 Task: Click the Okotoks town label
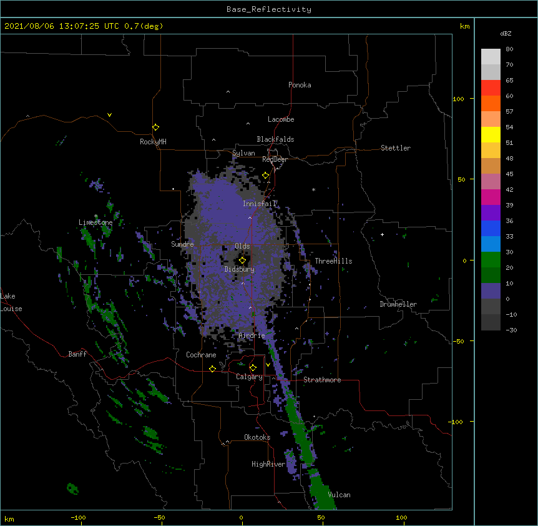[x=257, y=437]
